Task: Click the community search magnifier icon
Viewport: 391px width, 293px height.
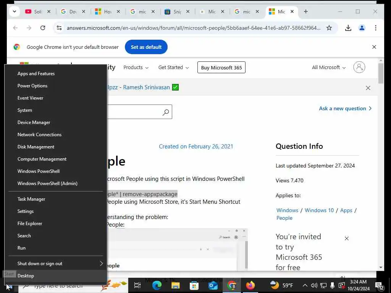Action: [166, 113]
